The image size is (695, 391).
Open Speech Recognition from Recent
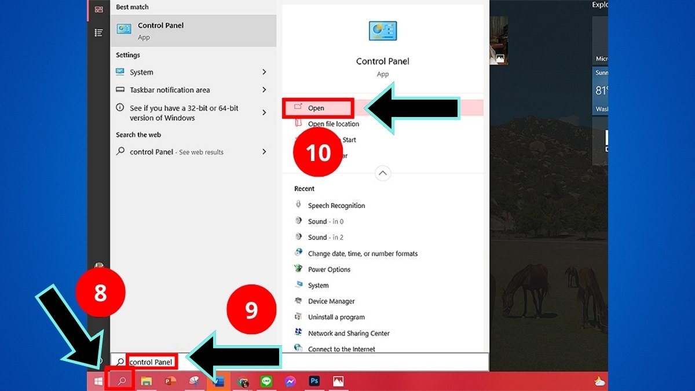[336, 206]
